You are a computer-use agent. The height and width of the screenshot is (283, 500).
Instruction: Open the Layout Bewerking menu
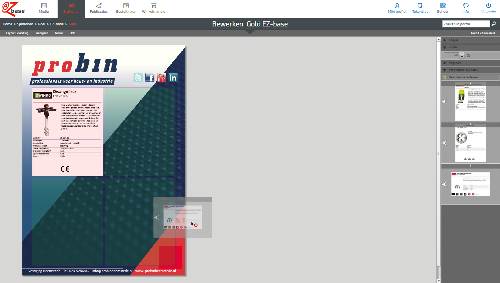[x=17, y=33]
